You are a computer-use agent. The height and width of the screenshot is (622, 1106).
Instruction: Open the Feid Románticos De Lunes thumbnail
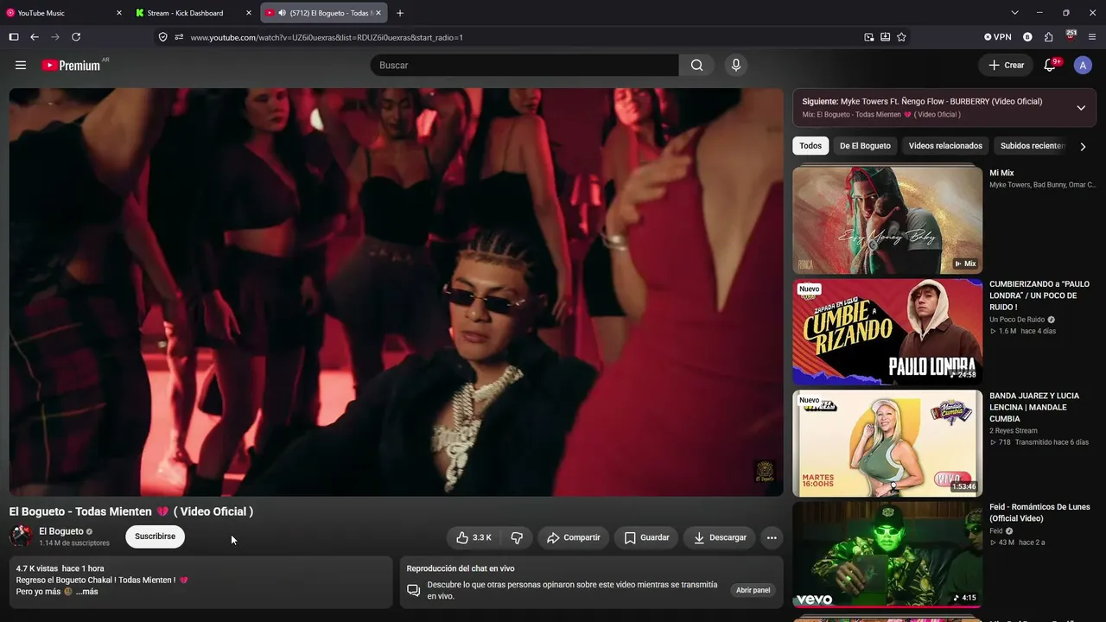click(887, 555)
